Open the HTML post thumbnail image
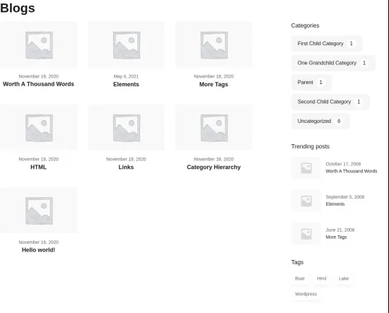389x313 pixels. pyautogui.click(x=38, y=128)
